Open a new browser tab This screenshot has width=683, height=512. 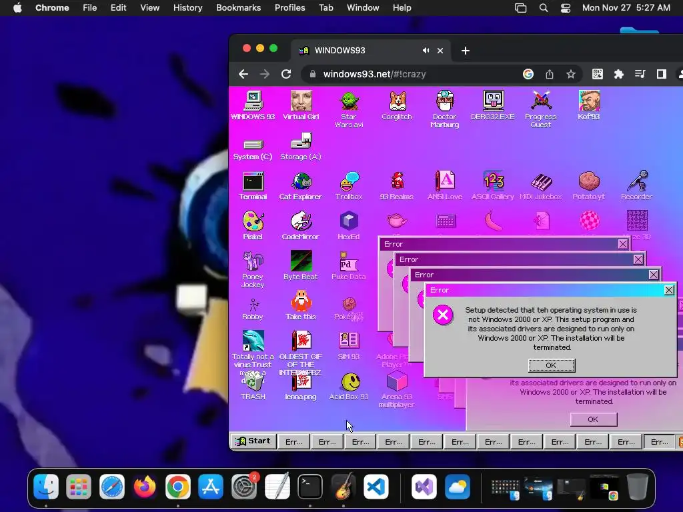point(465,51)
